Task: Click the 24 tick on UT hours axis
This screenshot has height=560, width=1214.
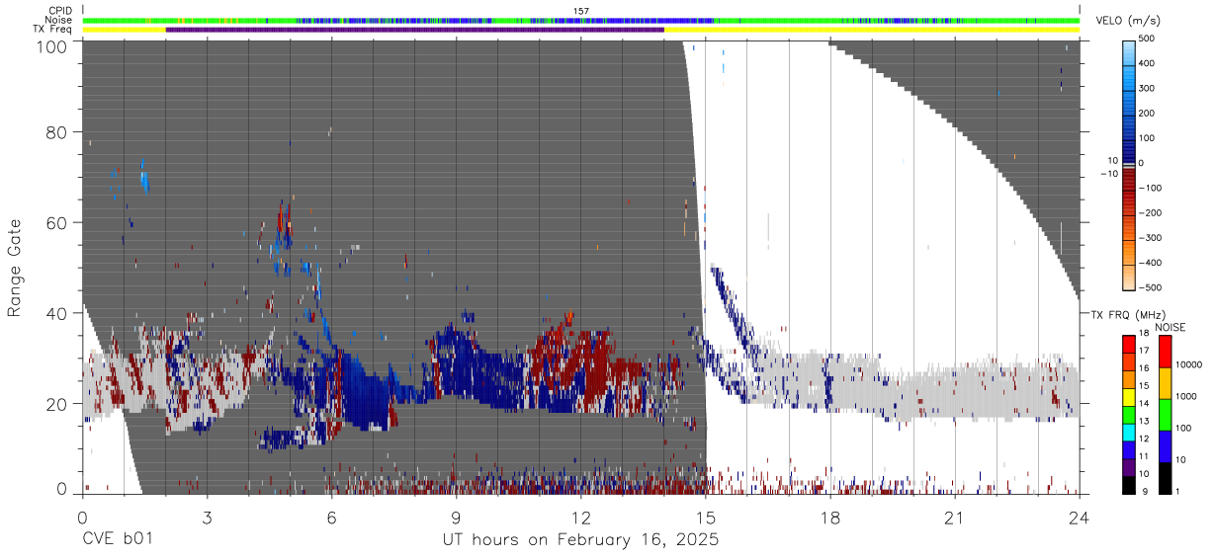Action: tap(1080, 517)
